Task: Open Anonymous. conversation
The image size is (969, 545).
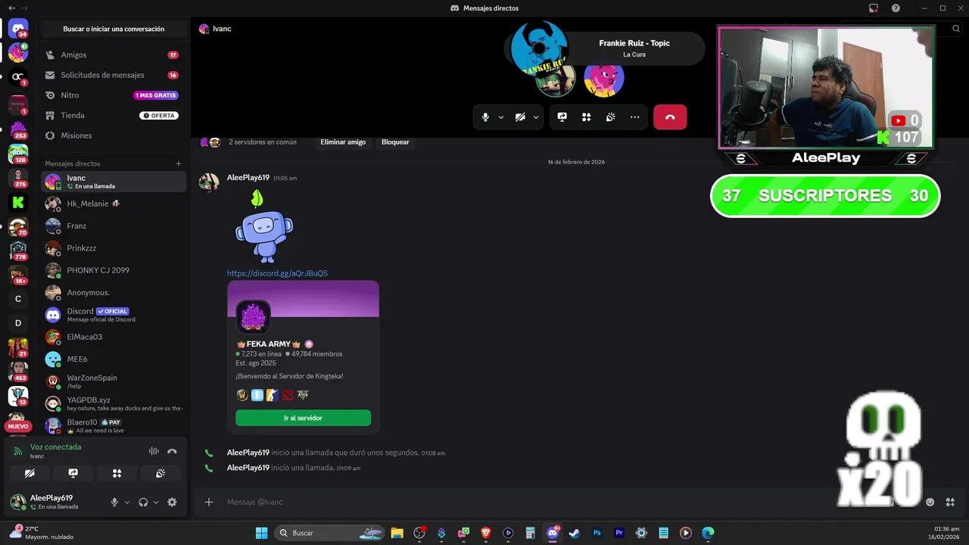Action: [x=114, y=292]
